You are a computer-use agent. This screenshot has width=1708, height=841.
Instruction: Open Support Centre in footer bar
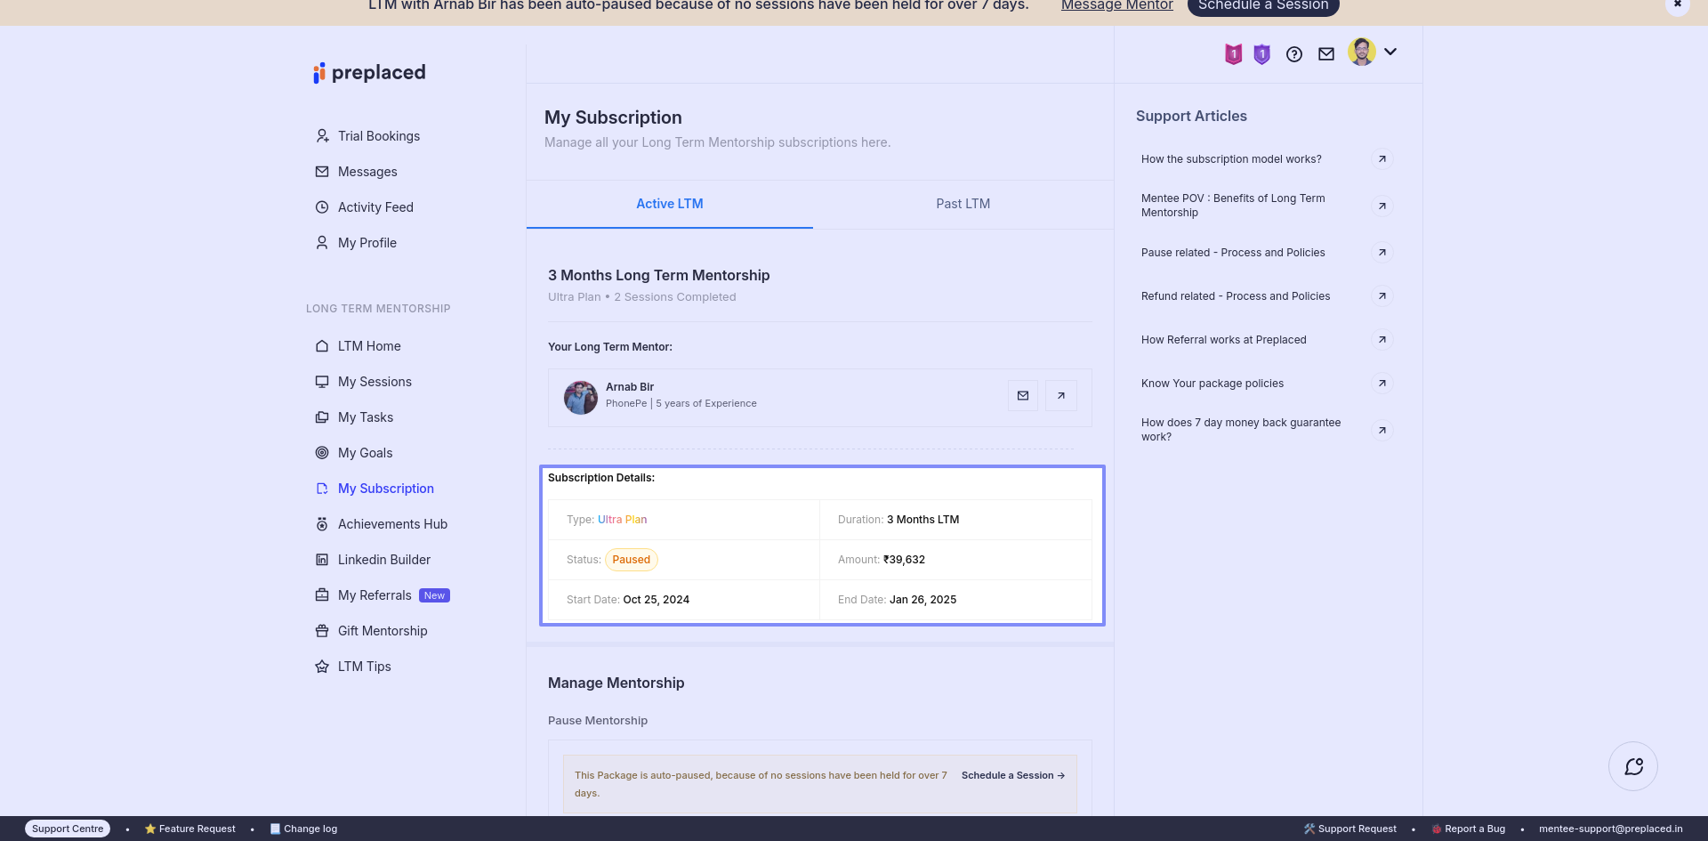68,829
